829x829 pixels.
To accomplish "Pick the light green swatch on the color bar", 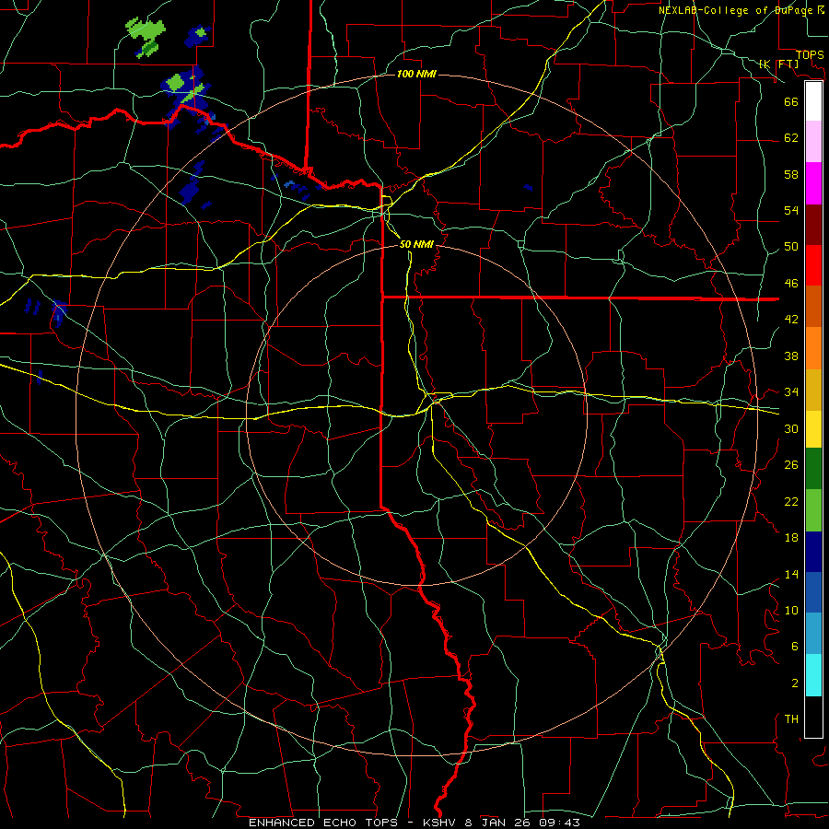I will click(813, 510).
